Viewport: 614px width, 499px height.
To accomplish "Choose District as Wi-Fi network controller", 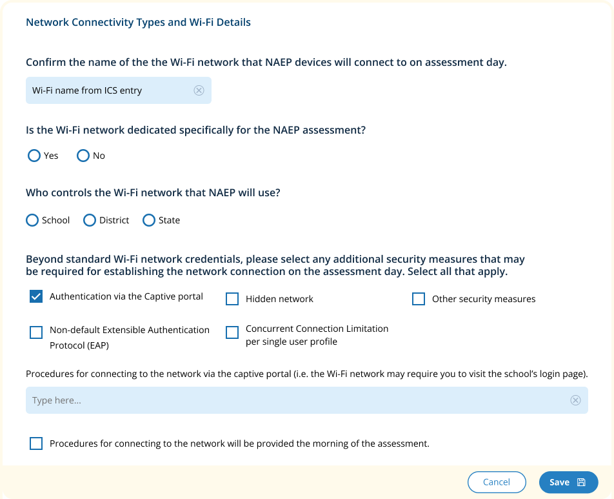I will point(90,220).
